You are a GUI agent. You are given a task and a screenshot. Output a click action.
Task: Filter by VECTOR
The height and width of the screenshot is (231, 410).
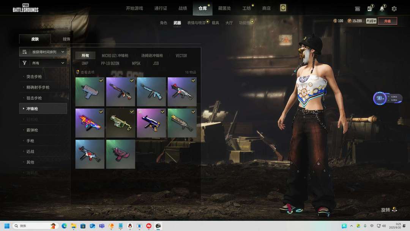coord(181,55)
